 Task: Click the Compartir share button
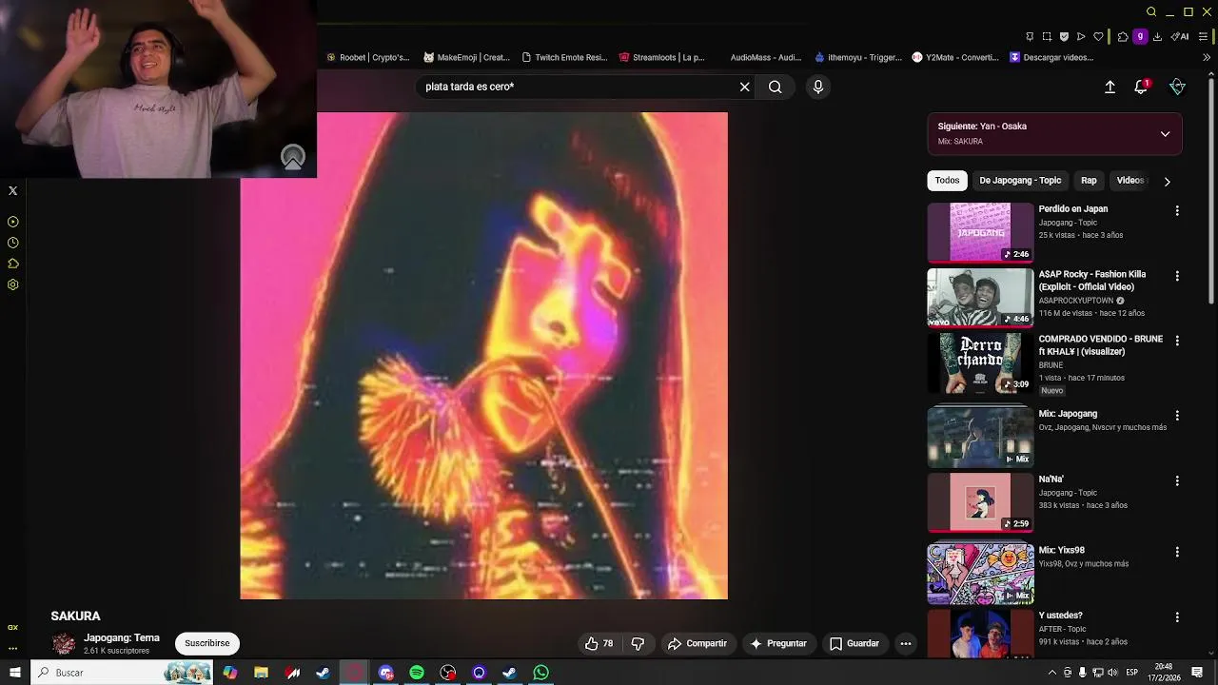tap(697, 644)
